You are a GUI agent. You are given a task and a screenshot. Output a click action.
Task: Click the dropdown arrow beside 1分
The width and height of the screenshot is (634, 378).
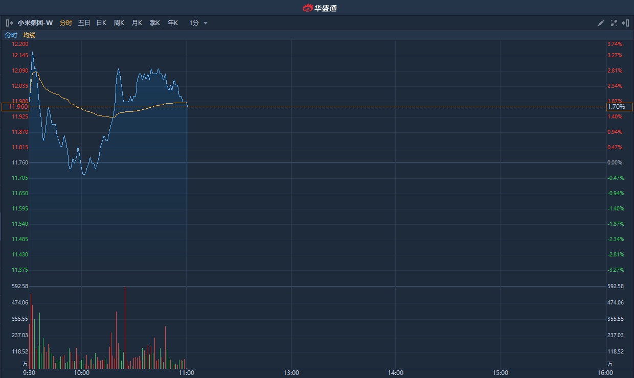click(206, 23)
